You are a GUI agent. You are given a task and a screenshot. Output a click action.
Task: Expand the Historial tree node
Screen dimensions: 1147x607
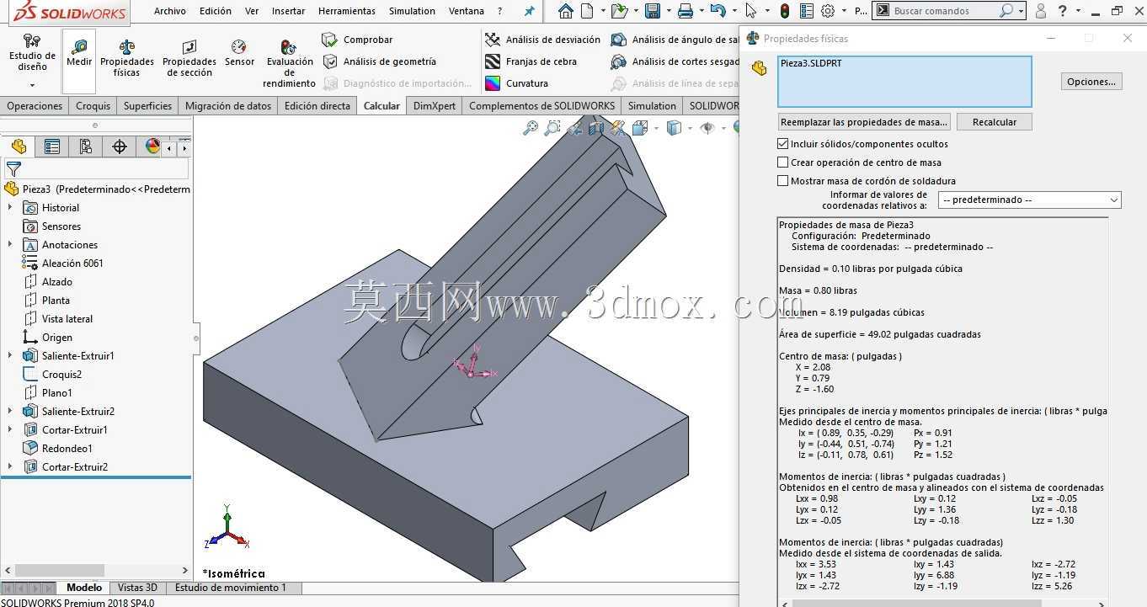[x=10, y=208]
